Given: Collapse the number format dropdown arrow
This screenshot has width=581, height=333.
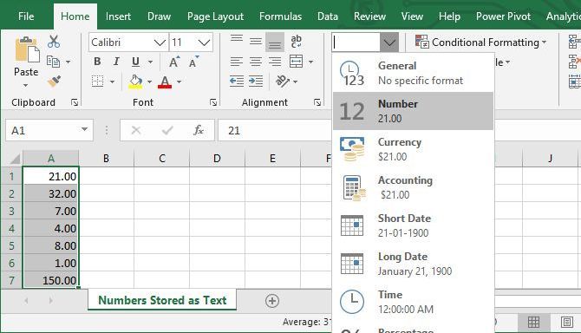Looking at the screenshot, I should [x=389, y=42].
